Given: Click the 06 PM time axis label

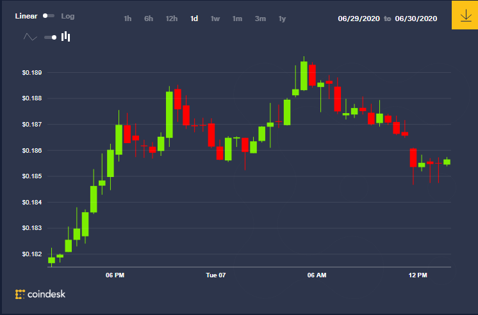Looking at the screenshot, I should (115, 275).
